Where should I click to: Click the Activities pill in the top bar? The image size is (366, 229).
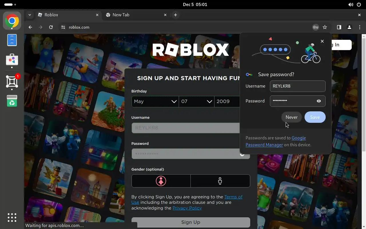[x=10, y=5]
